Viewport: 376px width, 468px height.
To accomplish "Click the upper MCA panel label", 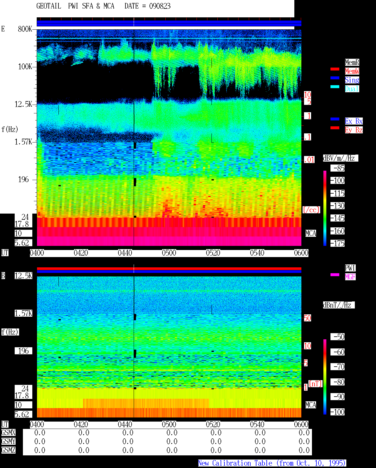I will pos(311,234).
